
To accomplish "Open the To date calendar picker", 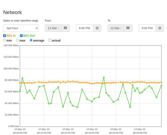I will pyautogui.click(x=128, y=28).
